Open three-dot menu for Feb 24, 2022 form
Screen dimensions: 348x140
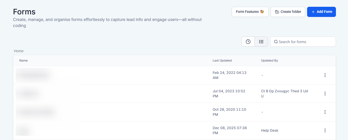325,75
